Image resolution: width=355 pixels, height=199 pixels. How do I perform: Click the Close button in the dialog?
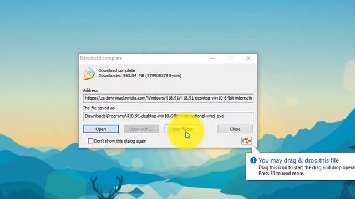(x=235, y=129)
